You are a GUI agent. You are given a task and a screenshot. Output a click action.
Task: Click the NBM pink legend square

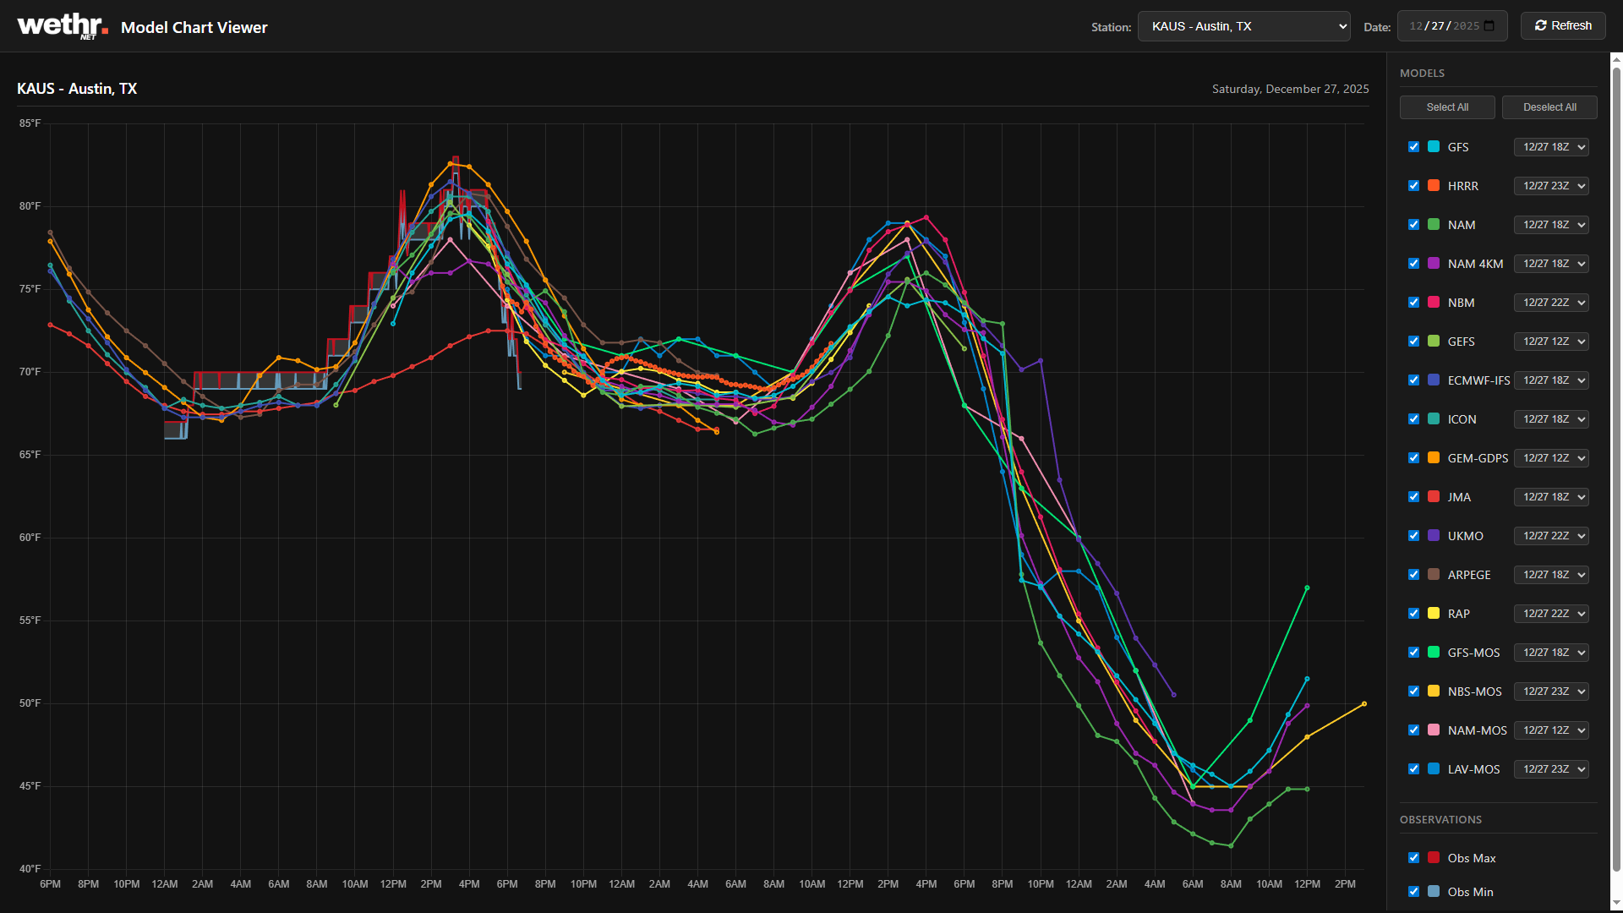(1434, 303)
